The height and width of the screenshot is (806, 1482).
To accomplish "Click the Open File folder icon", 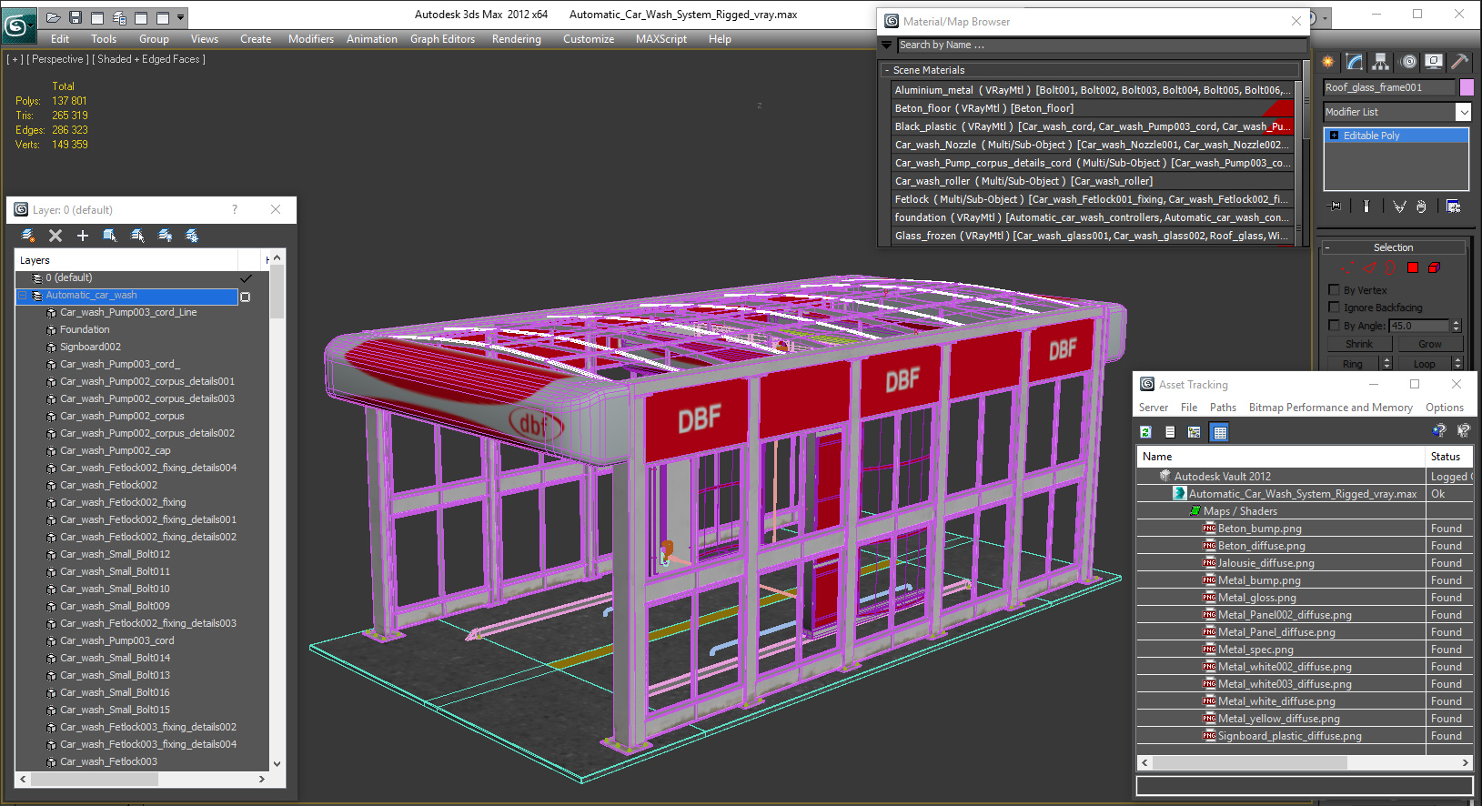I will pos(54,17).
